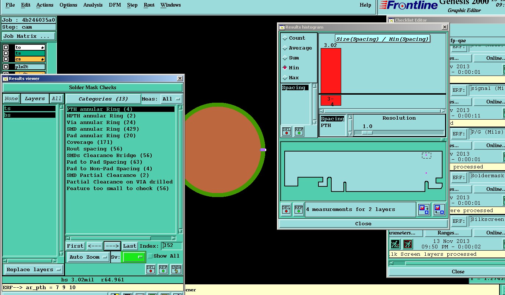Click the REF icon in Results viewer

163,269
